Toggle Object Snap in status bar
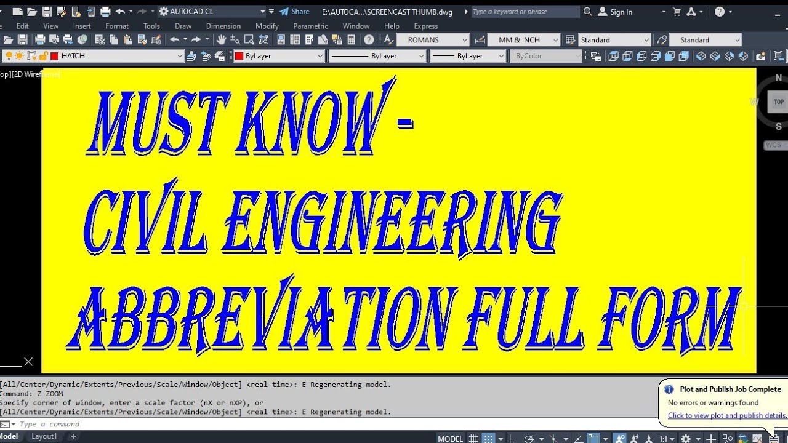Screen dimensions: 788x443 coord(594,439)
